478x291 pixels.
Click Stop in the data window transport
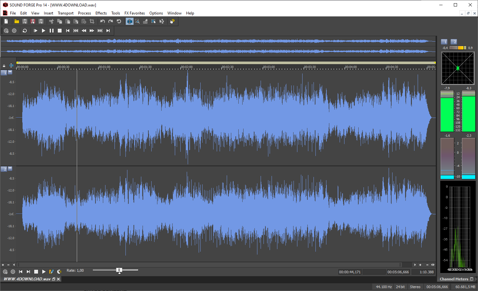pos(36,272)
